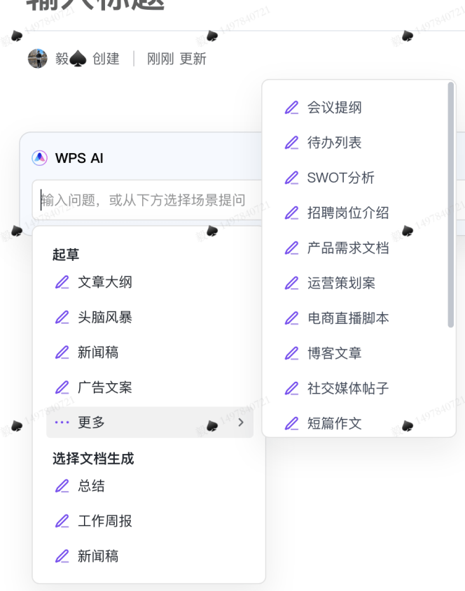Image resolution: width=465 pixels, height=591 pixels.
Task: Click the pen icon beside SWOT分析
Action: tap(292, 178)
